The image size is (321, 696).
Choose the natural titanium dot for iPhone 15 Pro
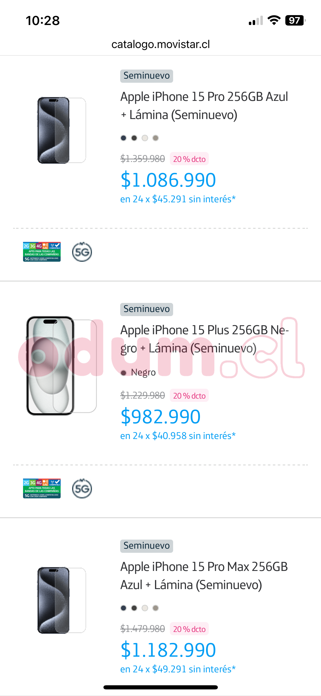(156, 138)
